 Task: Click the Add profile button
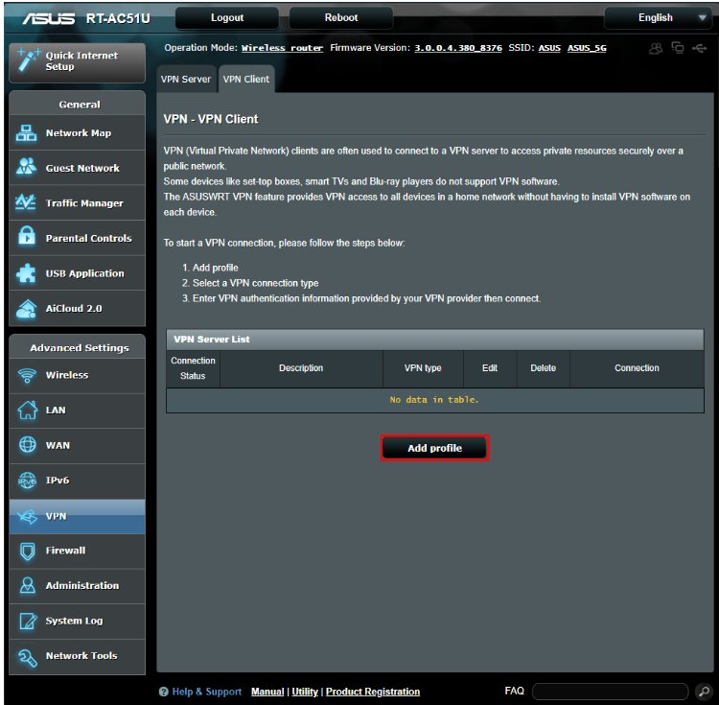click(434, 448)
